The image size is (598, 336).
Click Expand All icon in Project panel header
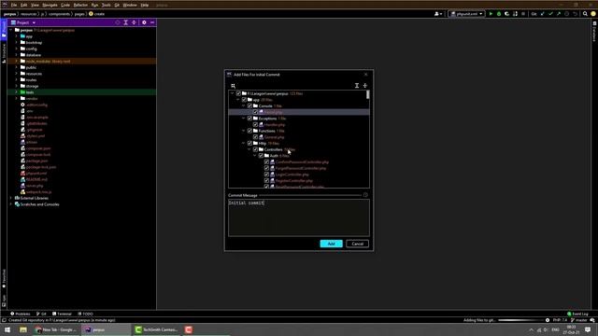125,22
